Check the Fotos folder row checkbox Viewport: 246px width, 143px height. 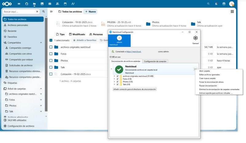51,54
